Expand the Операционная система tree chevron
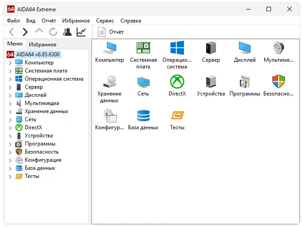 [10, 79]
